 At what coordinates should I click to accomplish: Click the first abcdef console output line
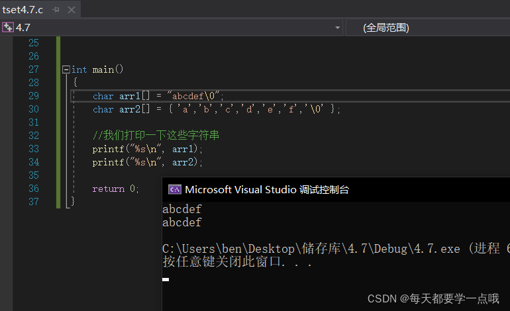tap(182, 210)
